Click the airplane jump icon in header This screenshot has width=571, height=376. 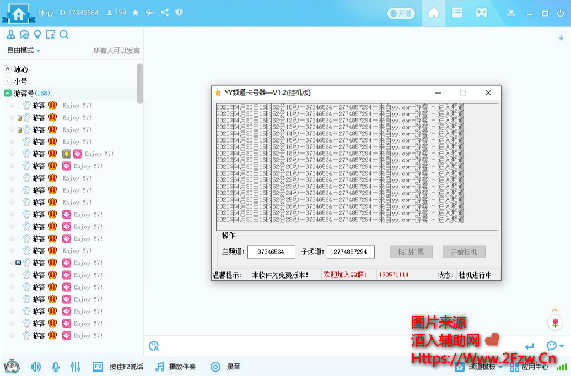(x=150, y=13)
